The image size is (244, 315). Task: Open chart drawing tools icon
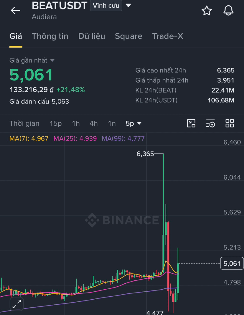click(x=191, y=123)
